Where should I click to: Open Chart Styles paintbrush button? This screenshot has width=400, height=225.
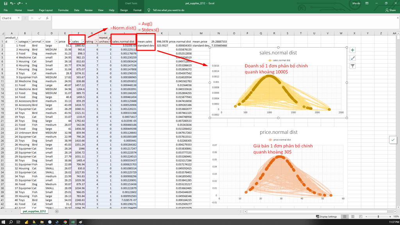click(352, 58)
